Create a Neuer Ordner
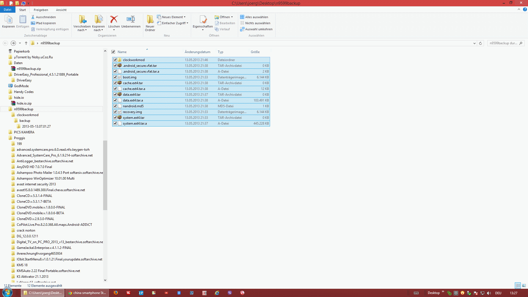 click(x=150, y=23)
